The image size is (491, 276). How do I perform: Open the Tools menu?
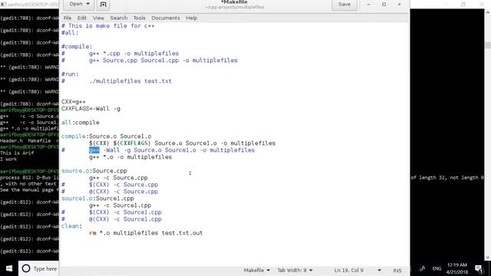click(x=139, y=18)
